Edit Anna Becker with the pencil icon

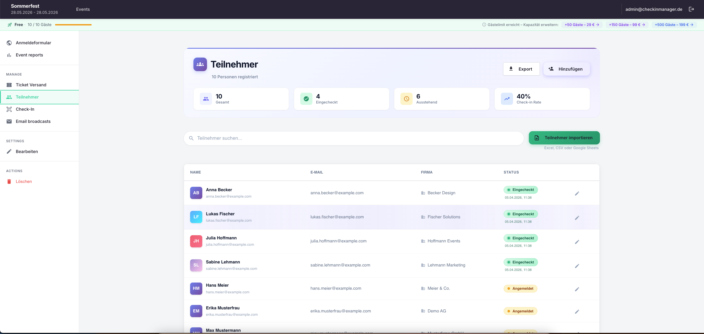pos(577,193)
